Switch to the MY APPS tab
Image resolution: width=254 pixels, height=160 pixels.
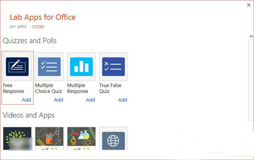tap(18, 27)
